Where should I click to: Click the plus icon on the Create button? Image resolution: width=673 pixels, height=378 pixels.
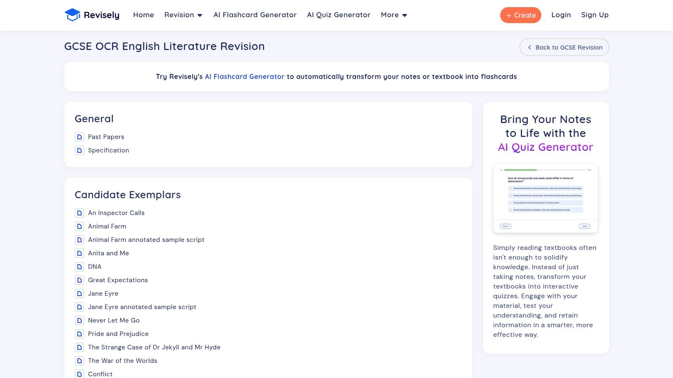(x=509, y=16)
